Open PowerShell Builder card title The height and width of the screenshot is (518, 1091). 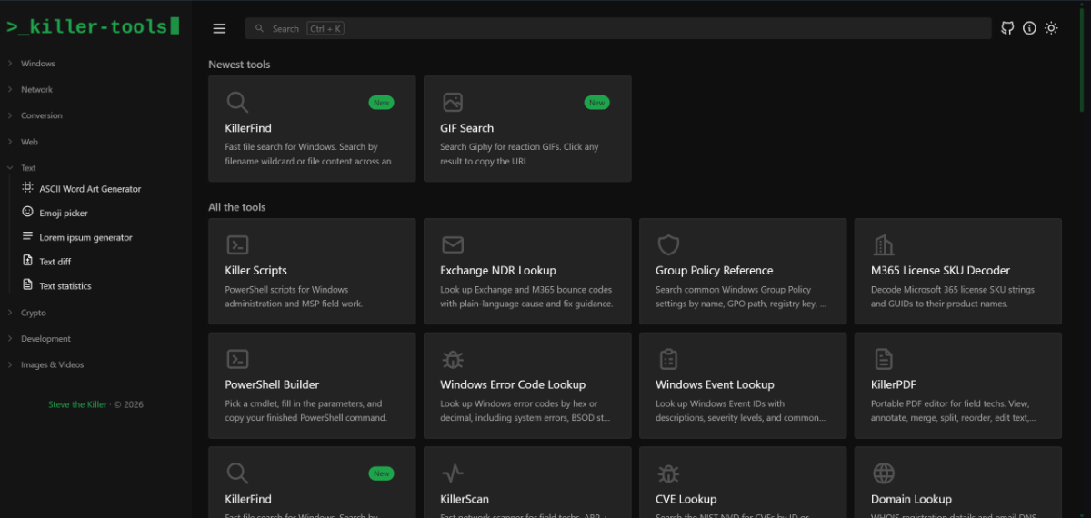[272, 384]
